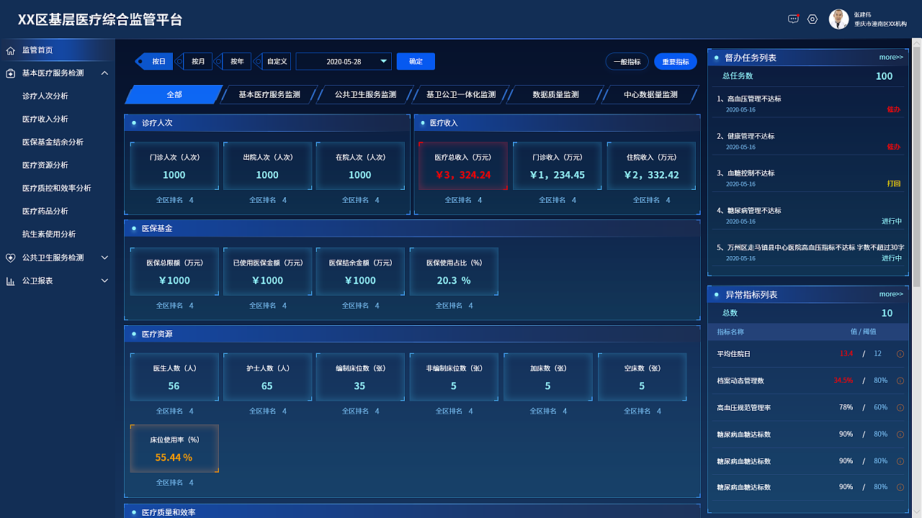Click the 住院收入 card
This screenshot has height=518, width=922.
point(651,166)
